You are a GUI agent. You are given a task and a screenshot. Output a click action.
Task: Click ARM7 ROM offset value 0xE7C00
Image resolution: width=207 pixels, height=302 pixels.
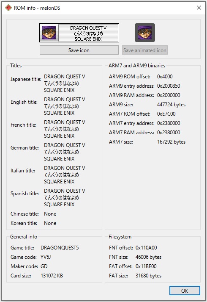pos(166,114)
